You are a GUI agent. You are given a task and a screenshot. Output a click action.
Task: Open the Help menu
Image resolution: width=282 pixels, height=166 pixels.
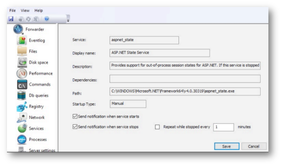[x=38, y=10]
